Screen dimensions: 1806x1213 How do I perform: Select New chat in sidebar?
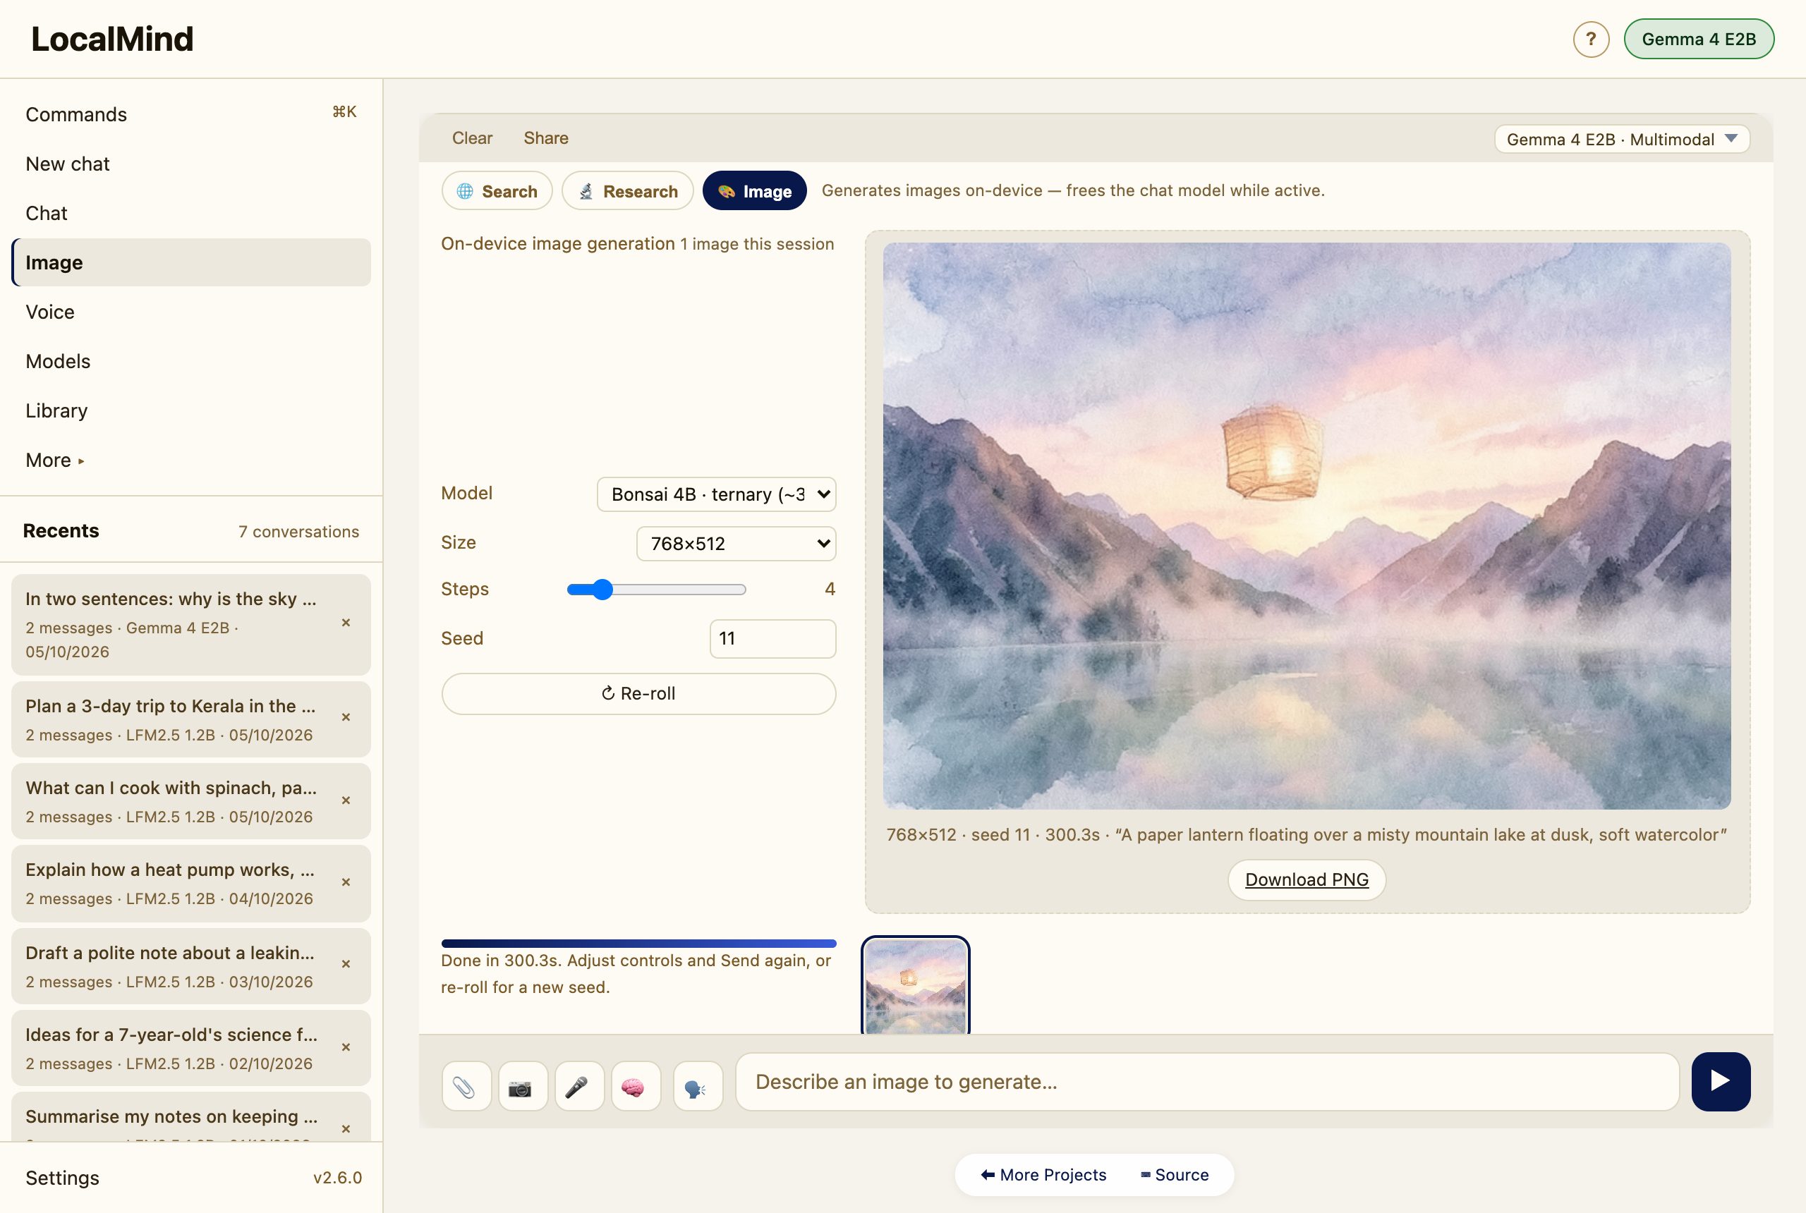[191, 164]
